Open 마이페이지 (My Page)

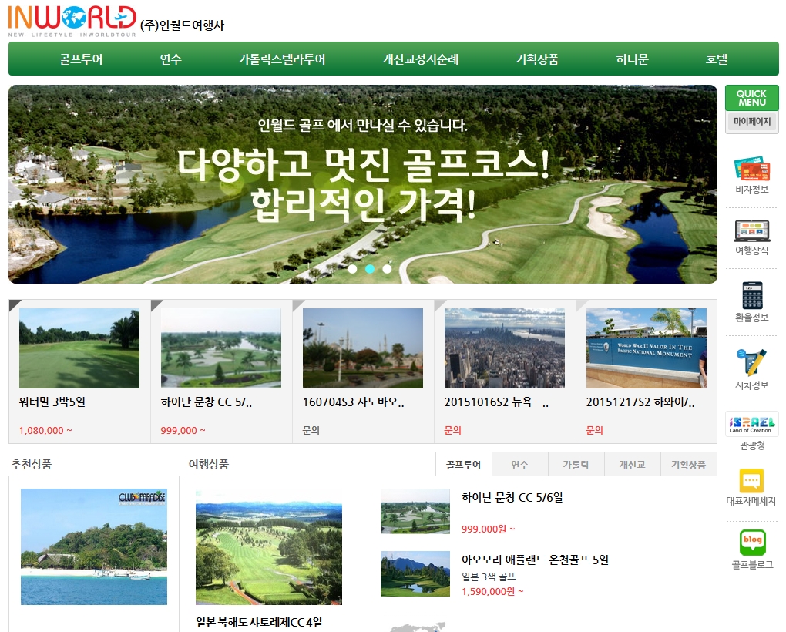[751, 122]
